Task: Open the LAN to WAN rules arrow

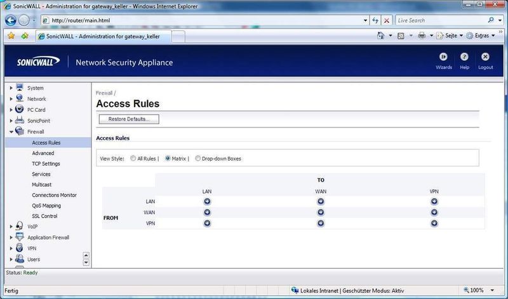Action: (321, 201)
